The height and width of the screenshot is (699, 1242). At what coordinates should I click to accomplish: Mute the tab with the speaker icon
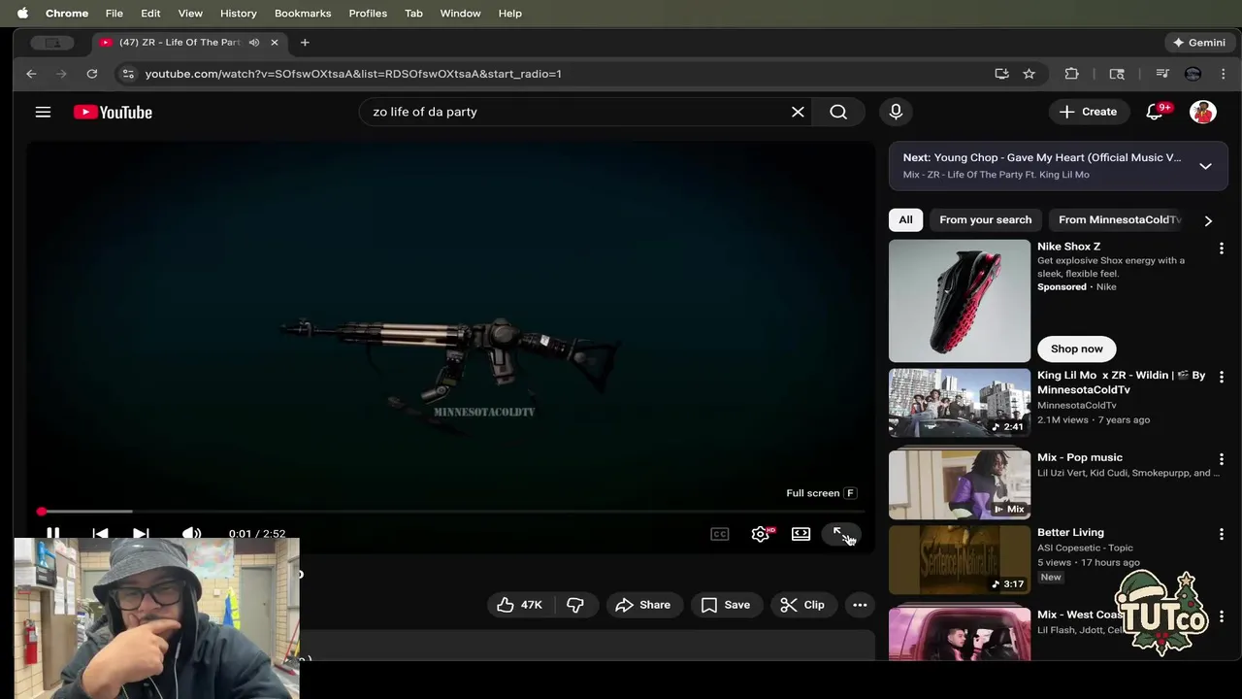point(253,43)
